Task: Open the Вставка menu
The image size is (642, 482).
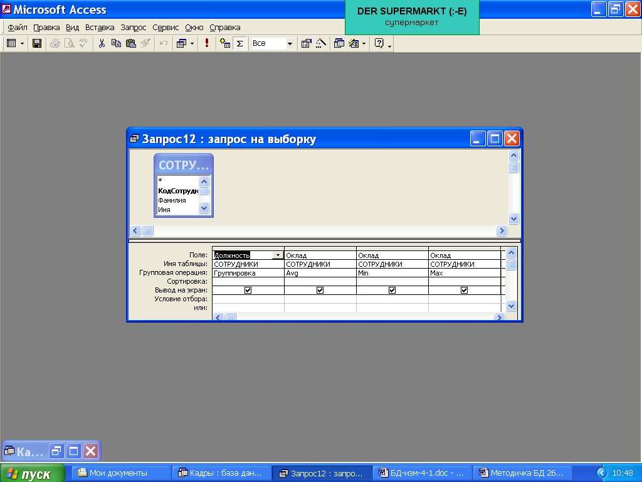Action: (x=100, y=28)
